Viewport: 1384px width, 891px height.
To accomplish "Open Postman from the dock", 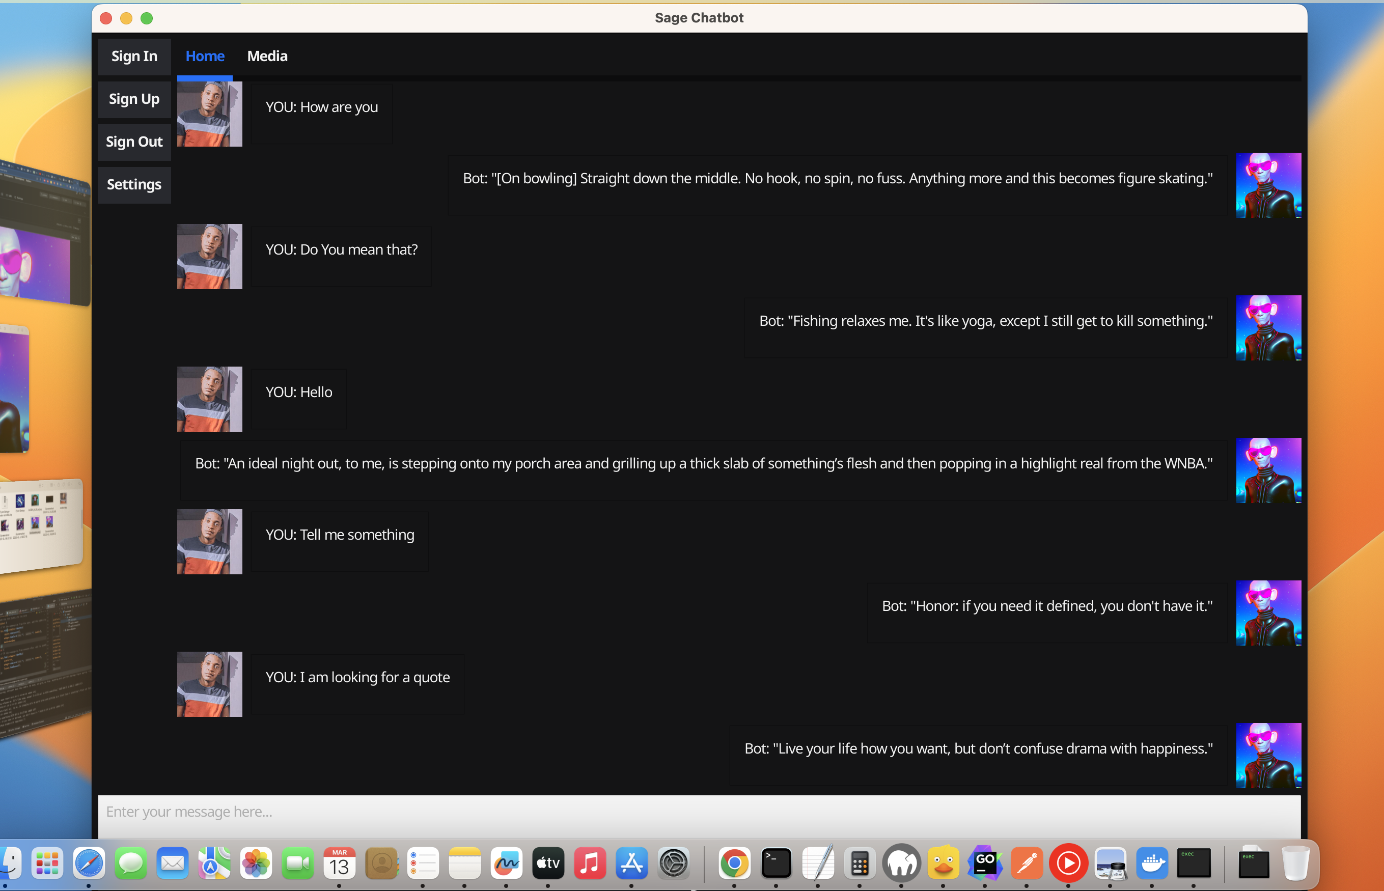I will pyautogui.click(x=1027, y=863).
